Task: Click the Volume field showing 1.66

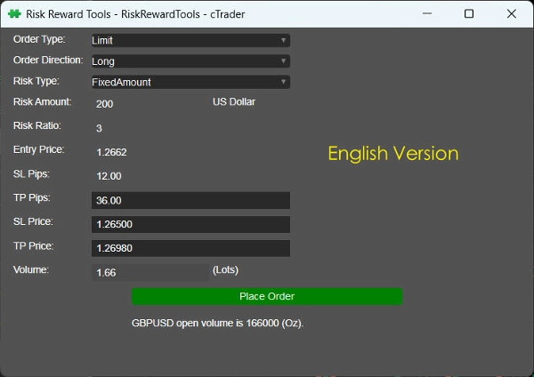Action: 150,273
